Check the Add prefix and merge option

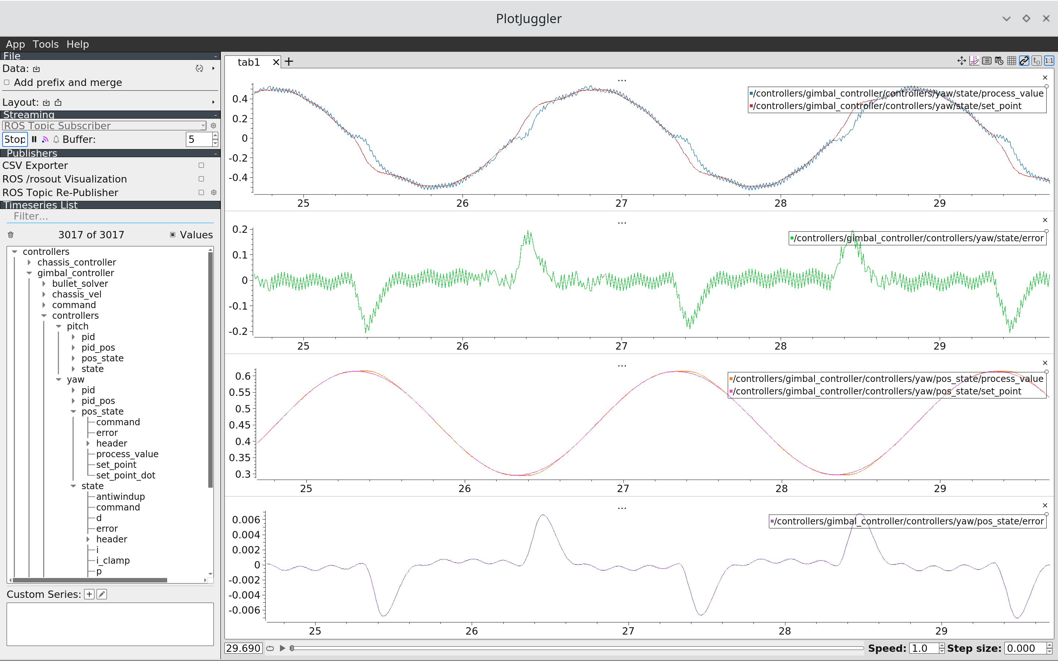pyautogui.click(x=7, y=82)
